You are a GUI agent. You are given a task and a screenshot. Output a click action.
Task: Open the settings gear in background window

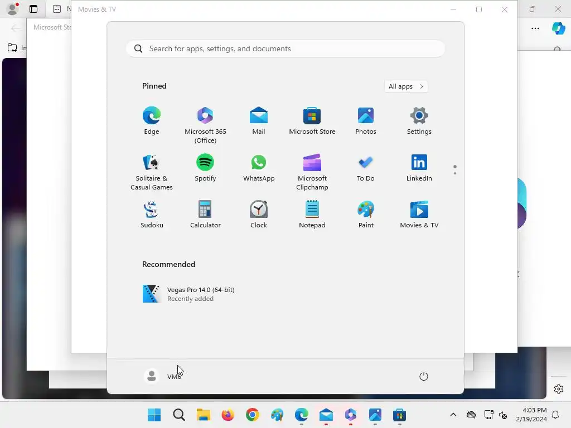click(x=559, y=388)
